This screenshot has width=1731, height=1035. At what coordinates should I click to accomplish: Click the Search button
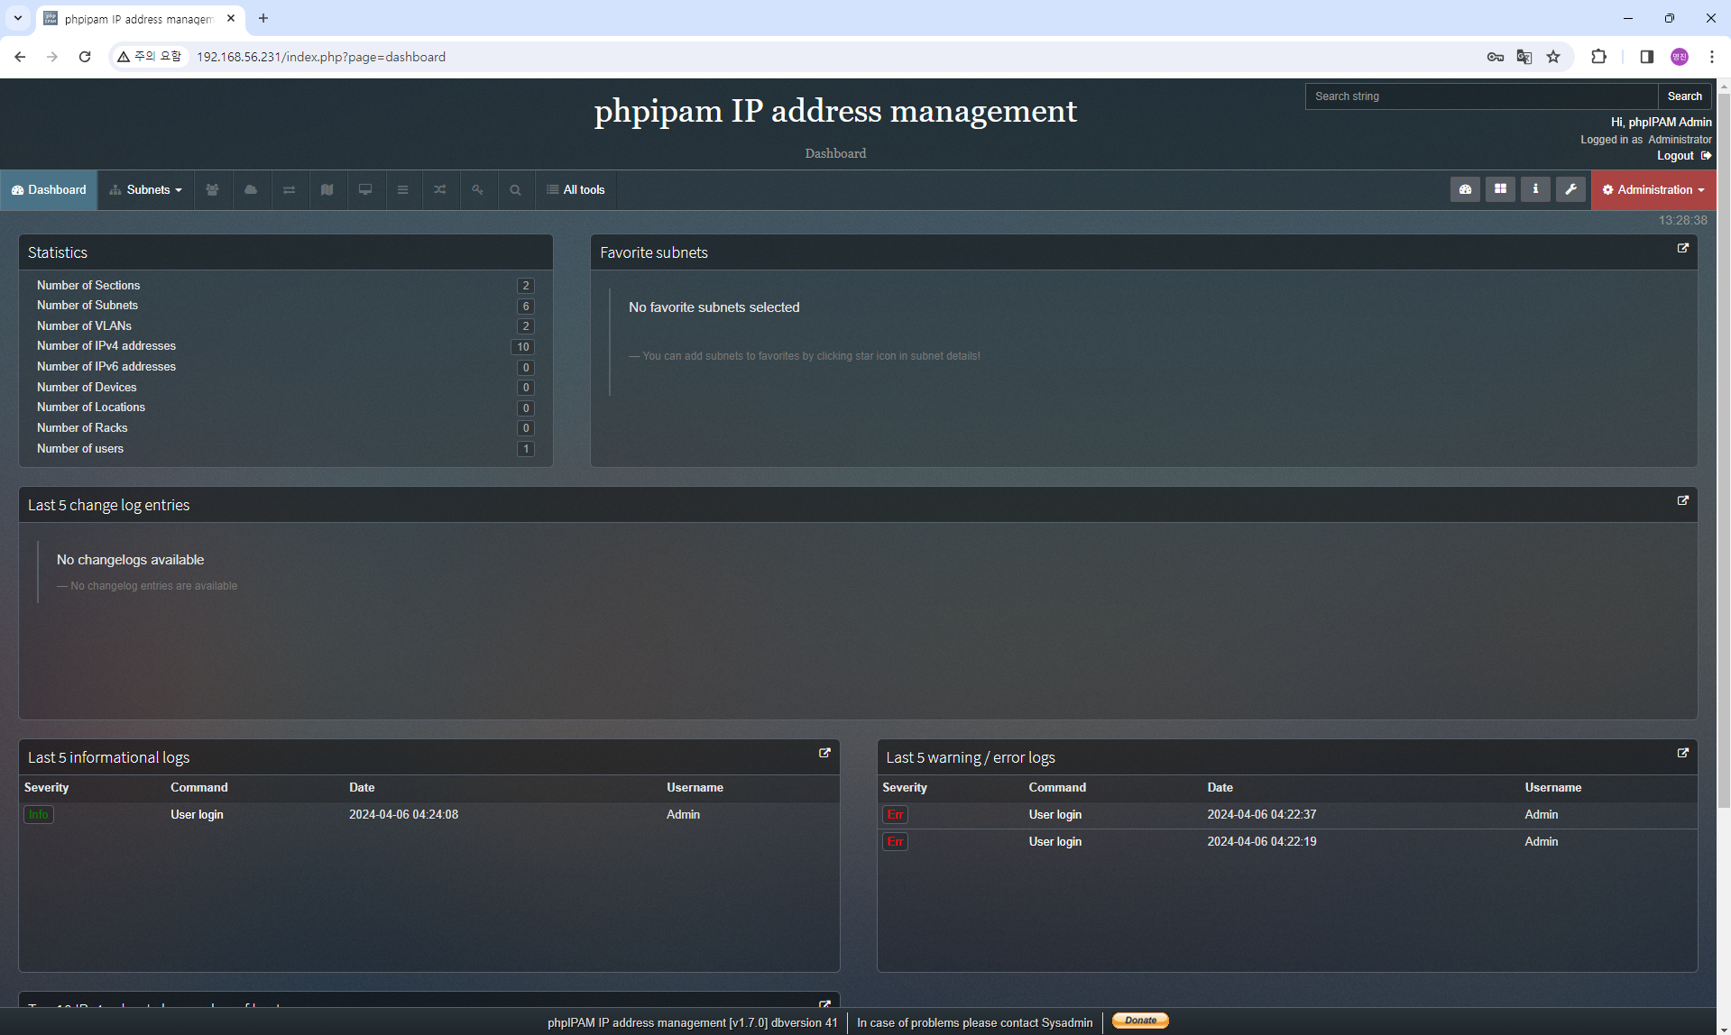pyautogui.click(x=1684, y=96)
